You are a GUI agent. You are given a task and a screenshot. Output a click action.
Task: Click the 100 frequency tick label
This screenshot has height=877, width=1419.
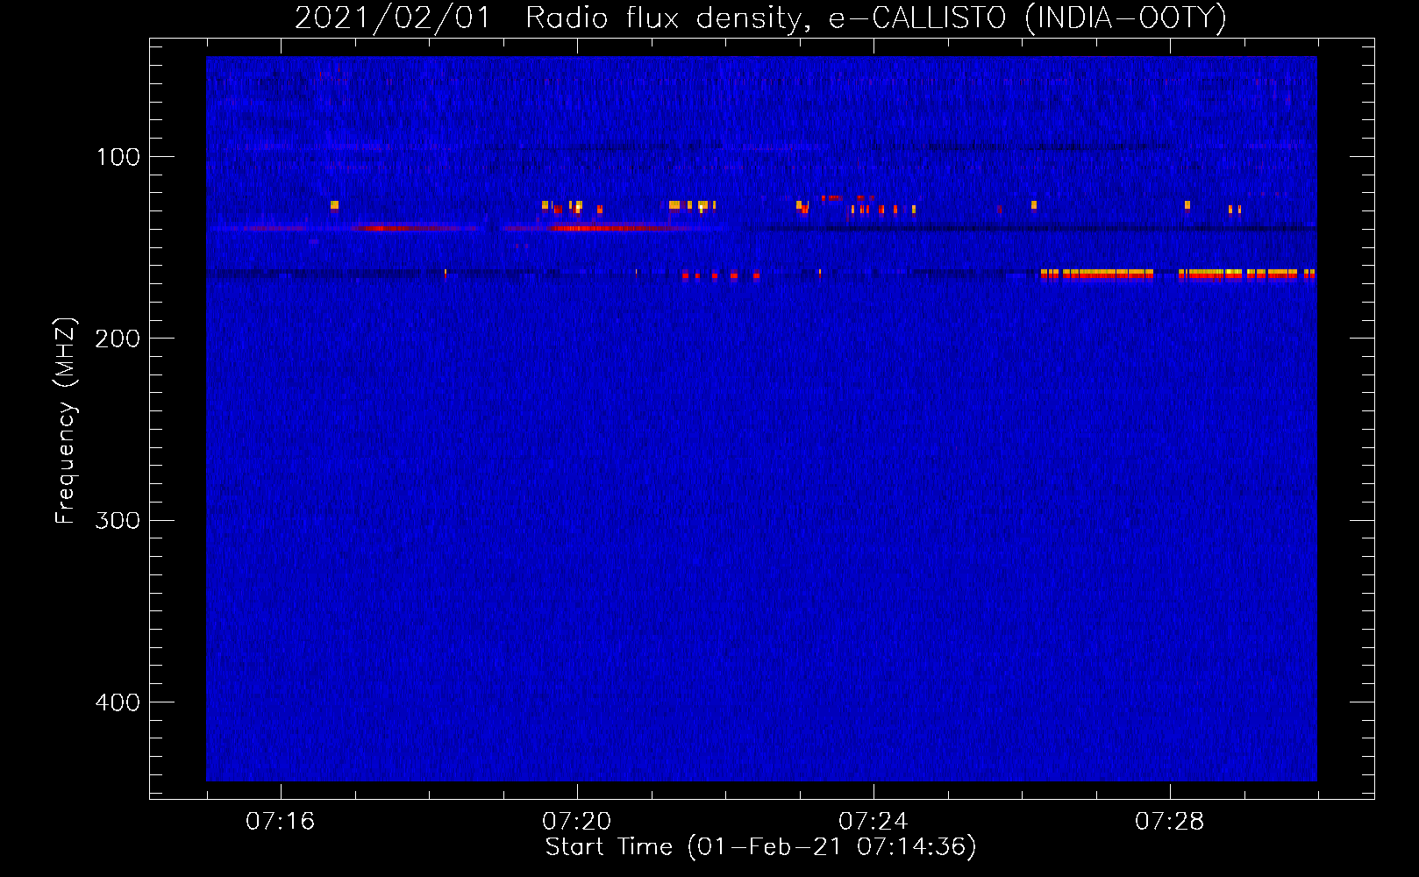pyautogui.click(x=118, y=157)
